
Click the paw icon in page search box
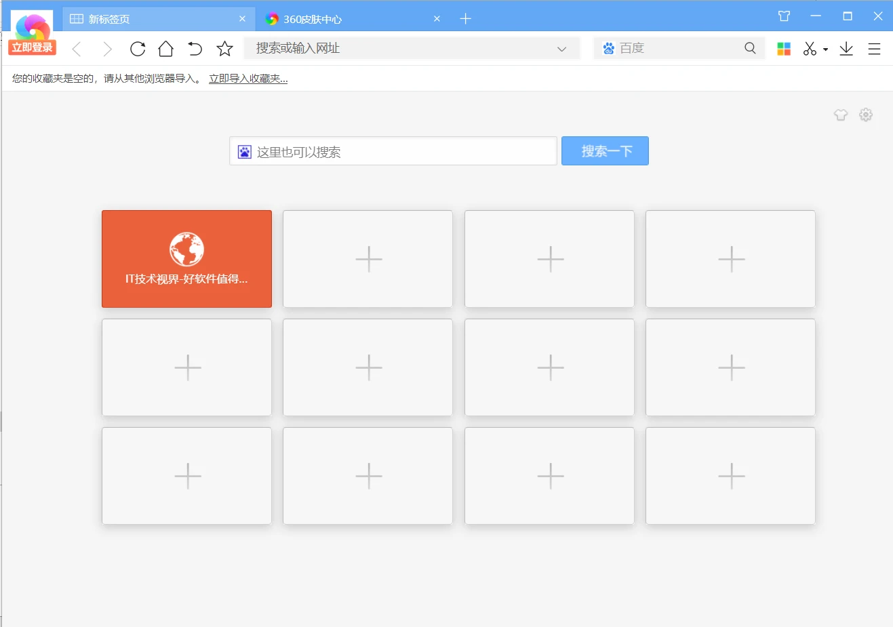tap(245, 152)
